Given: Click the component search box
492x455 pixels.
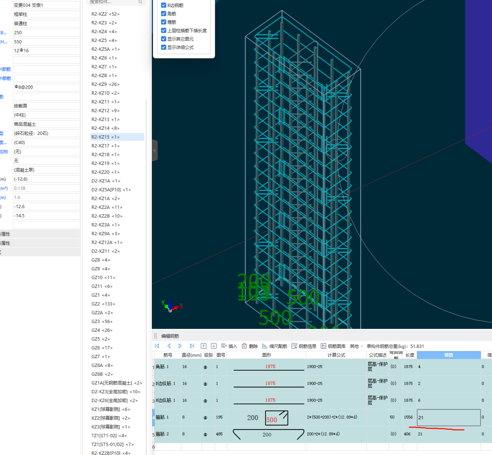Looking at the screenshot, I should (116, 2).
